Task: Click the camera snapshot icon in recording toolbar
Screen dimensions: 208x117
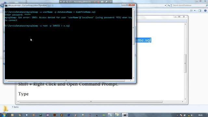Action: coord(102,2)
